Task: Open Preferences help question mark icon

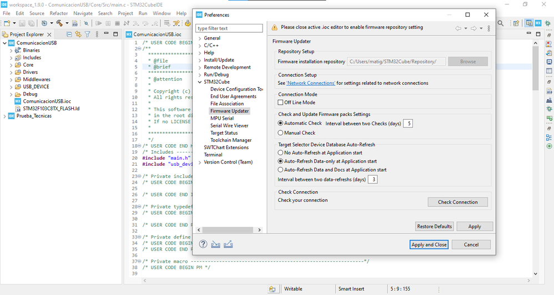Action: click(x=203, y=244)
